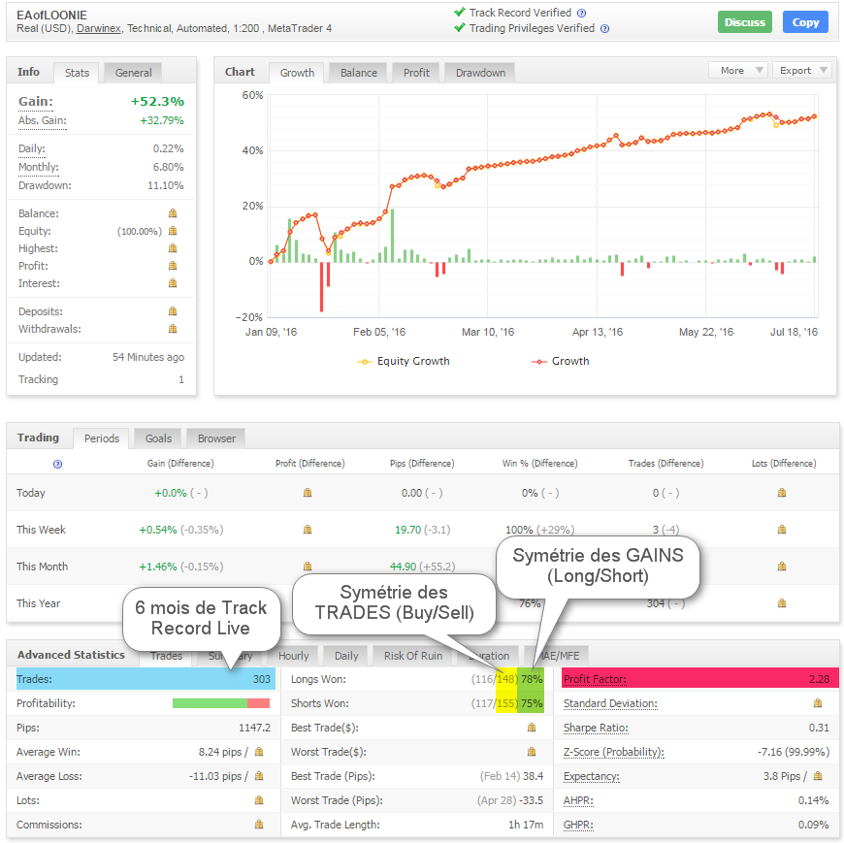Click the Track Record Verified help icon
This screenshot has width=844, height=843.
(581, 13)
